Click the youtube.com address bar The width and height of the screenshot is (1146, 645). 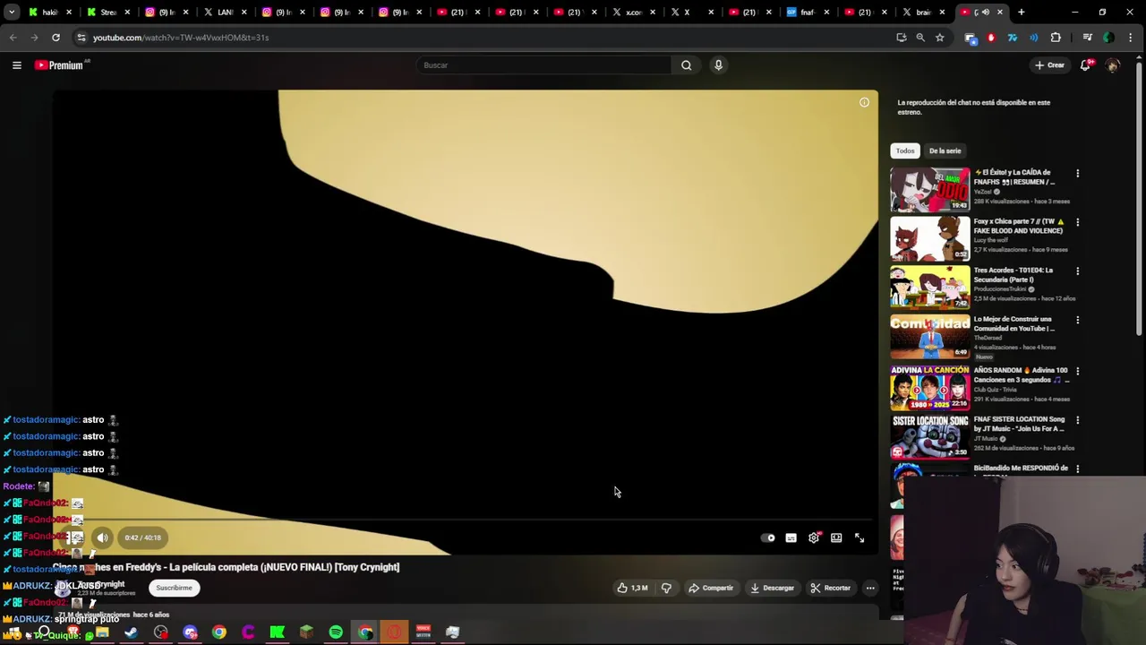point(483,38)
